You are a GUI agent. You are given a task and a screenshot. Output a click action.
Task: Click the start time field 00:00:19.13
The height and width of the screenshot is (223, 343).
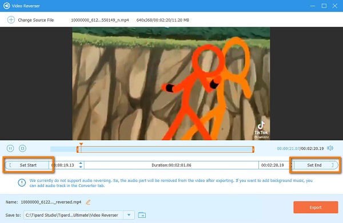pyautogui.click(x=63, y=165)
